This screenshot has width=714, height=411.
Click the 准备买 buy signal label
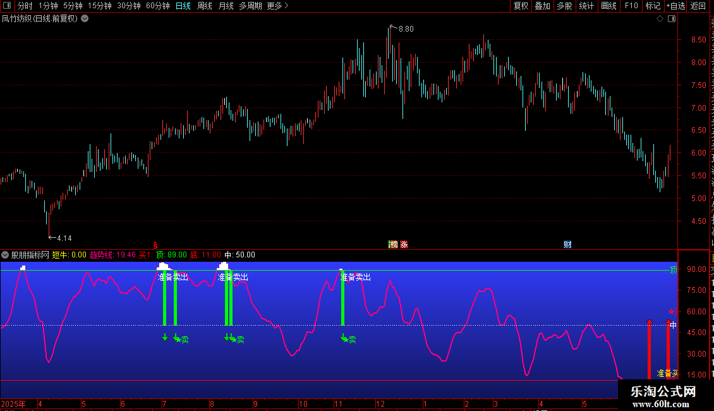coord(667,374)
